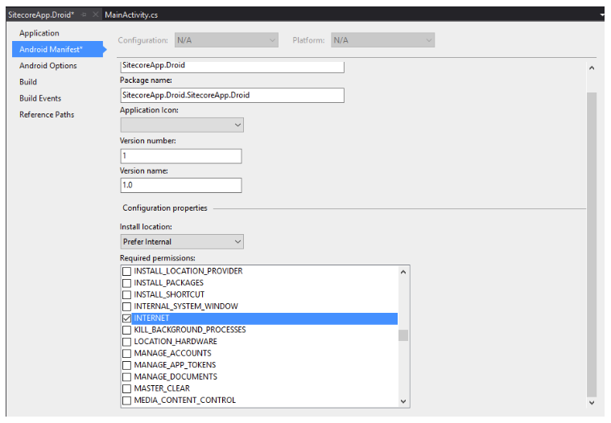Click the KILL_BACKGROUND_PROCESSES label text
This screenshot has height=423, width=611.
(x=190, y=330)
